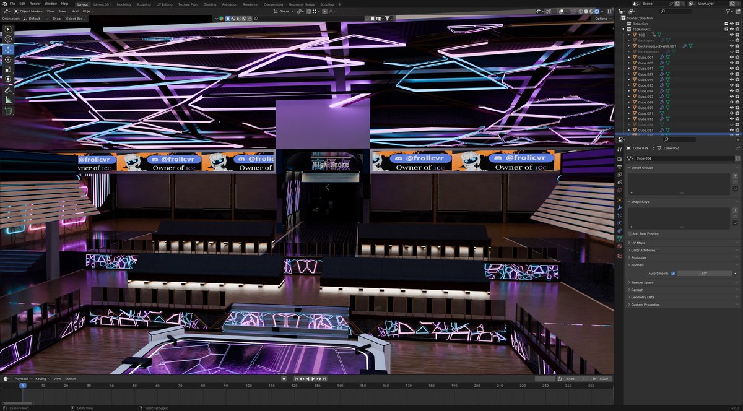Open the Render menu
Viewport: 743px width, 411px height.
(x=35, y=4)
